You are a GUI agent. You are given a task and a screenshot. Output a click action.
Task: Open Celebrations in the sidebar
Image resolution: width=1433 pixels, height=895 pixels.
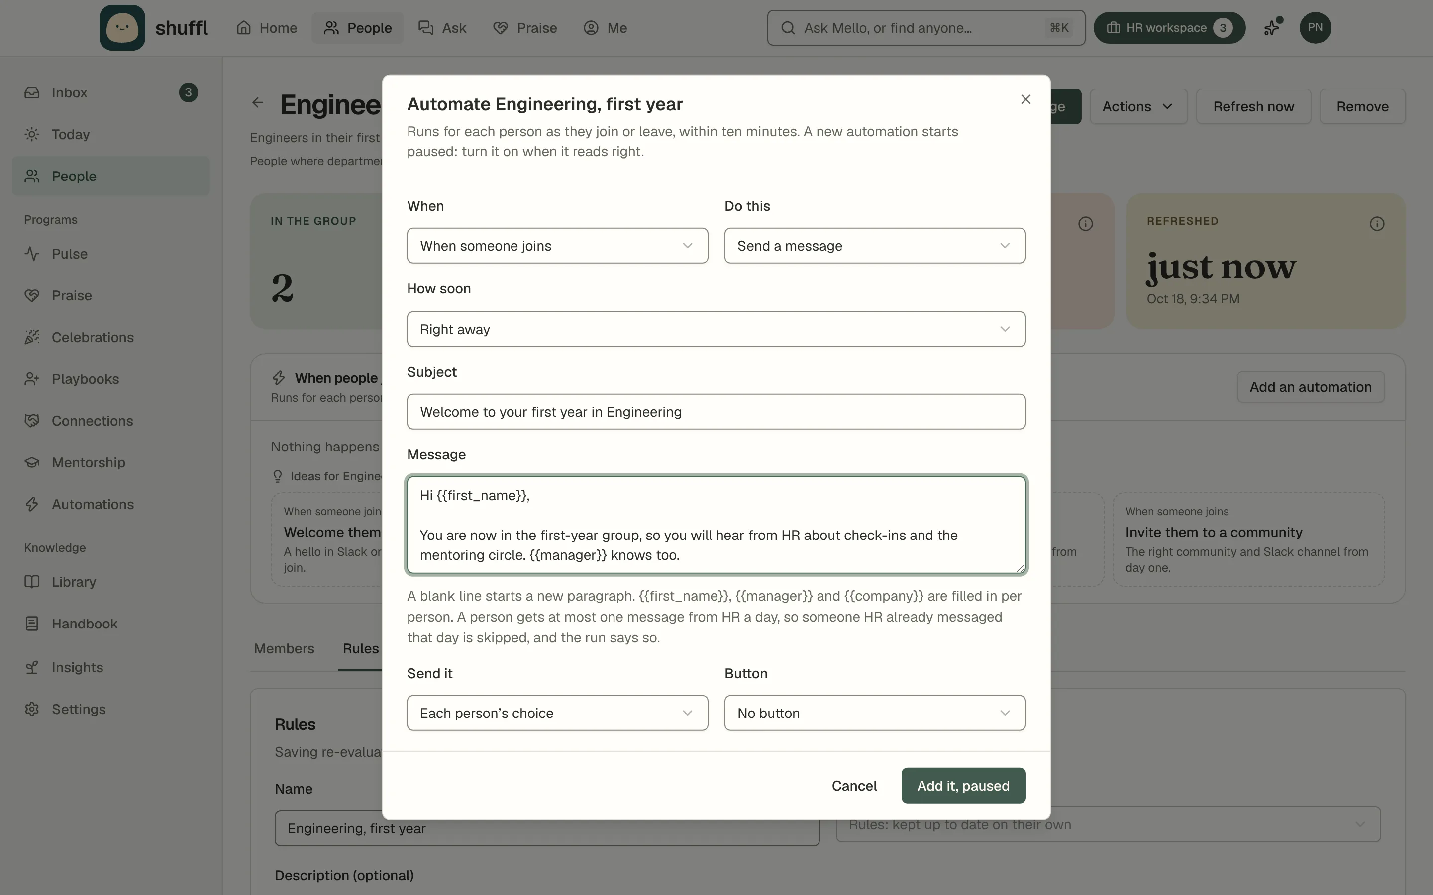(111, 338)
